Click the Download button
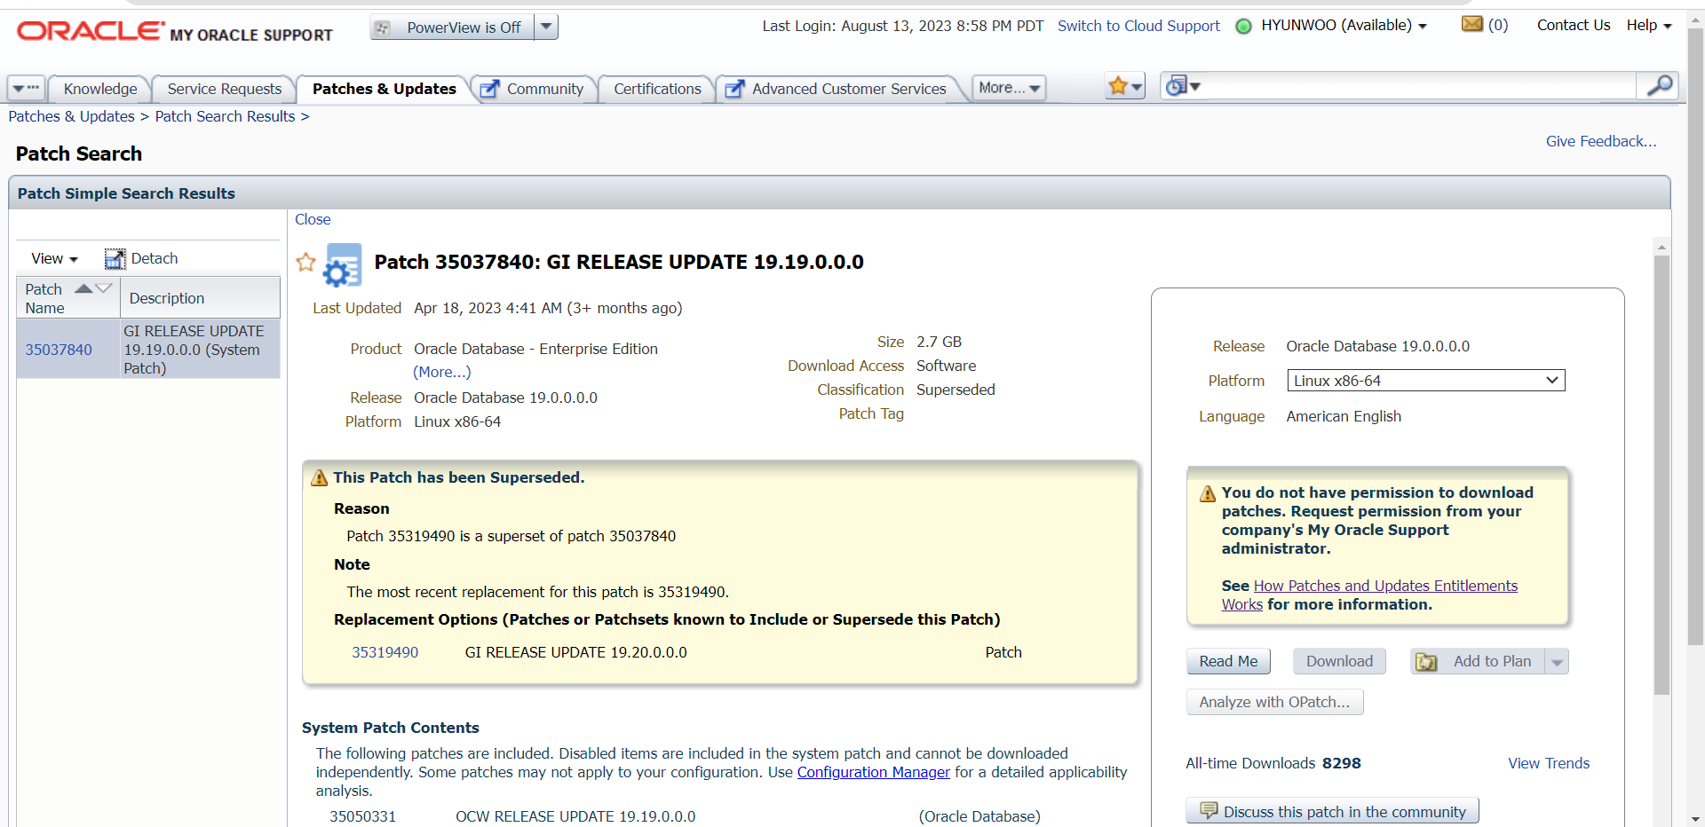Viewport: 1705px width, 827px height. coord(1339,661)
